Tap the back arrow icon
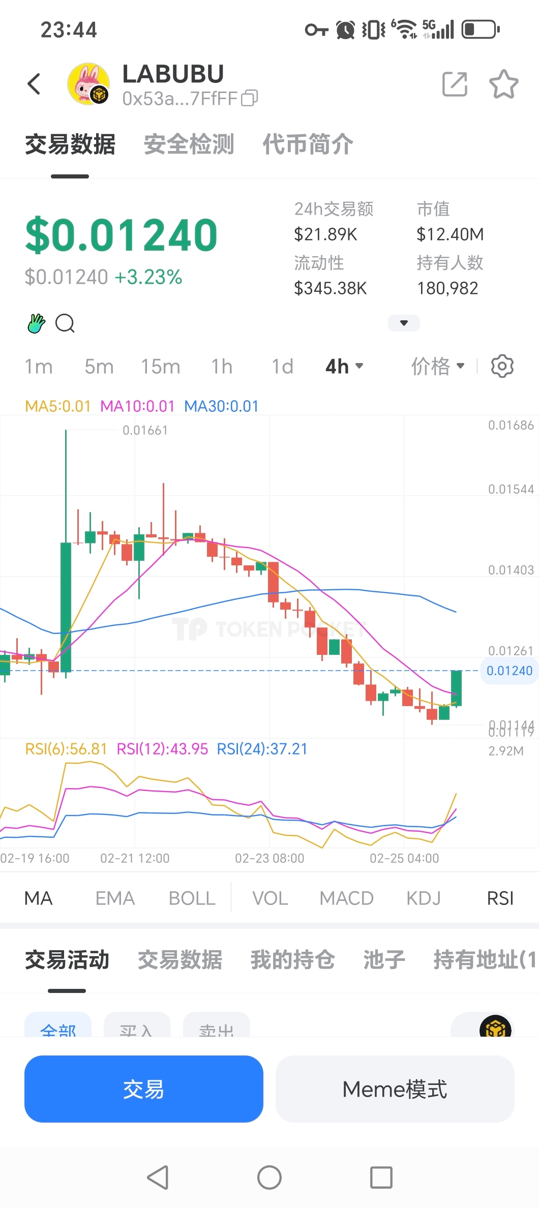 (34, 84)
